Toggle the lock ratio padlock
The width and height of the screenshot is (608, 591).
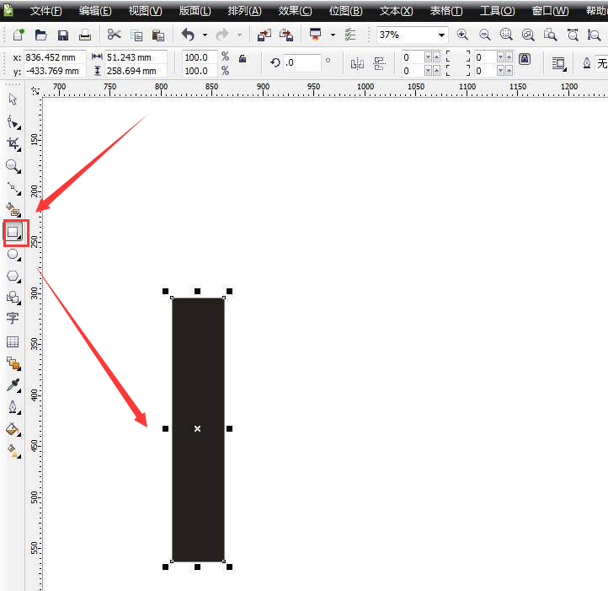(243, 59)
